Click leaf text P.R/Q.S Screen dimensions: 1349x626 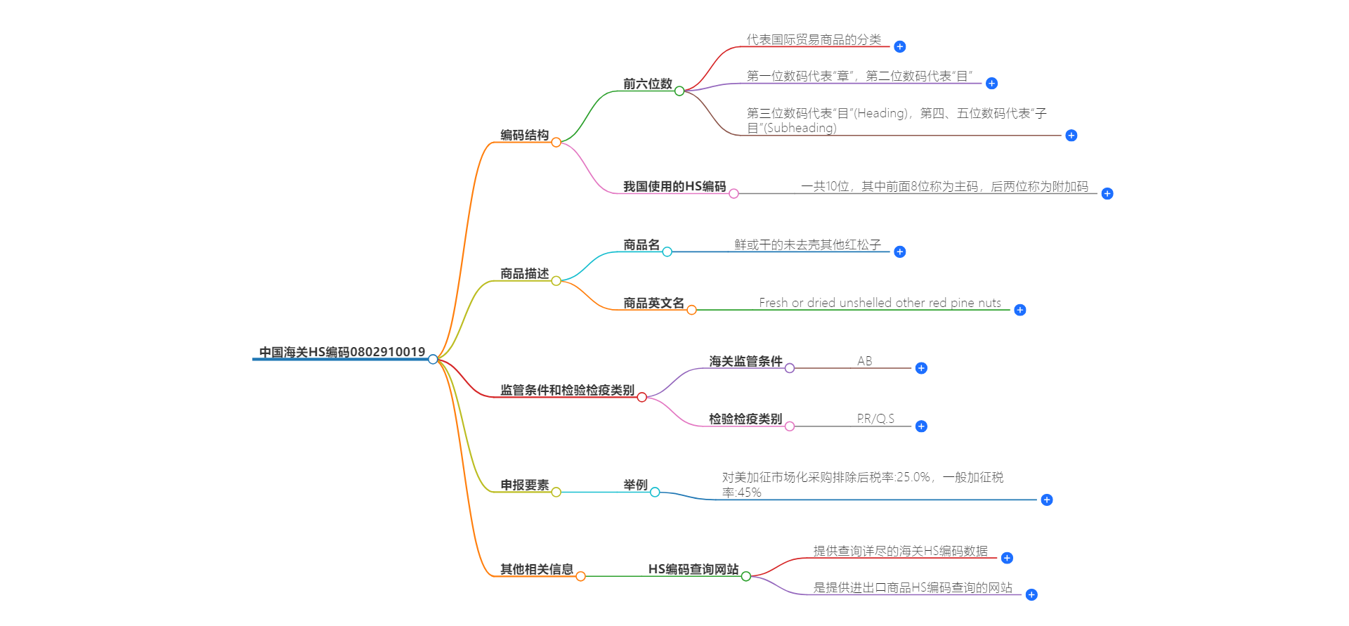875,419
